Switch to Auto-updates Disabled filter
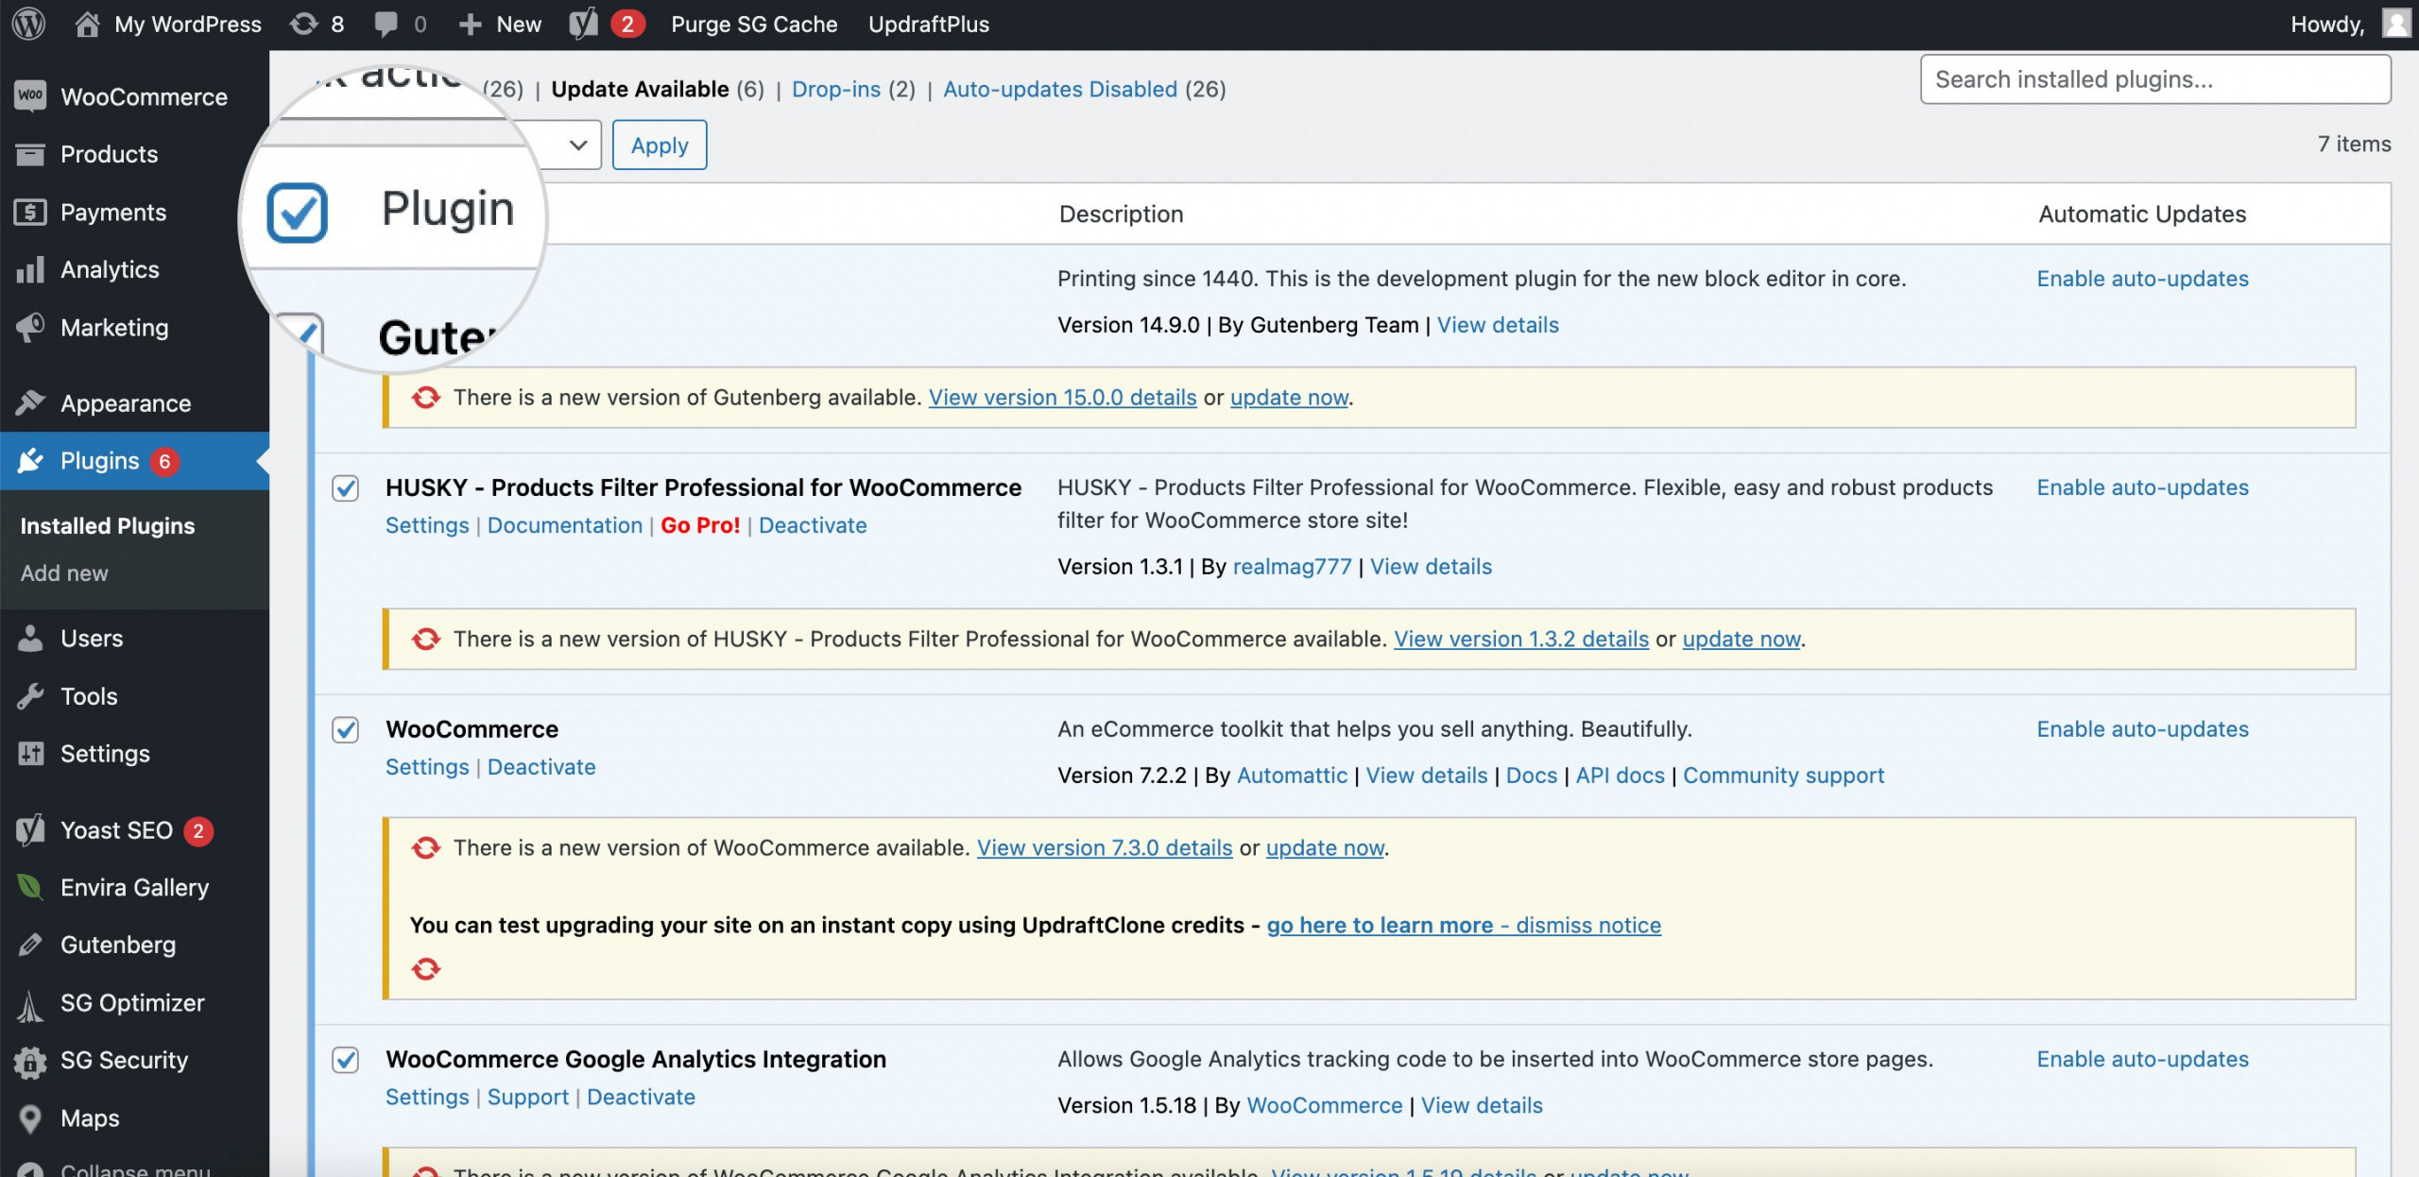This screenshot has width=2419, height=1177. click(x=1060, y=89)
